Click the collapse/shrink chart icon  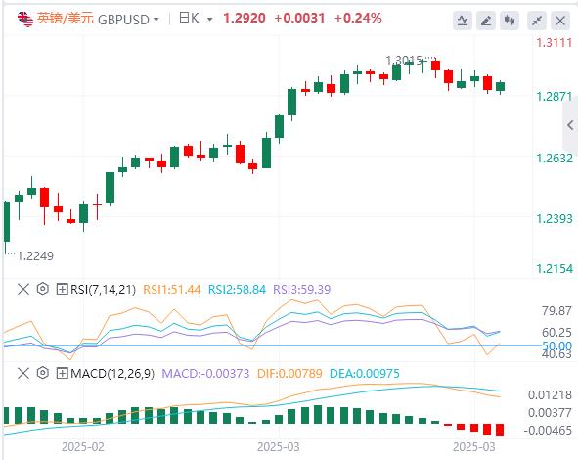pos(537,21)
